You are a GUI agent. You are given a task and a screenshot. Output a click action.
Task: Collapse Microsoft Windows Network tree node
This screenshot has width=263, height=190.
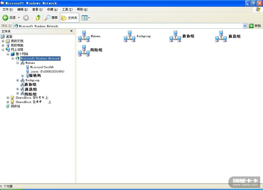13,58
